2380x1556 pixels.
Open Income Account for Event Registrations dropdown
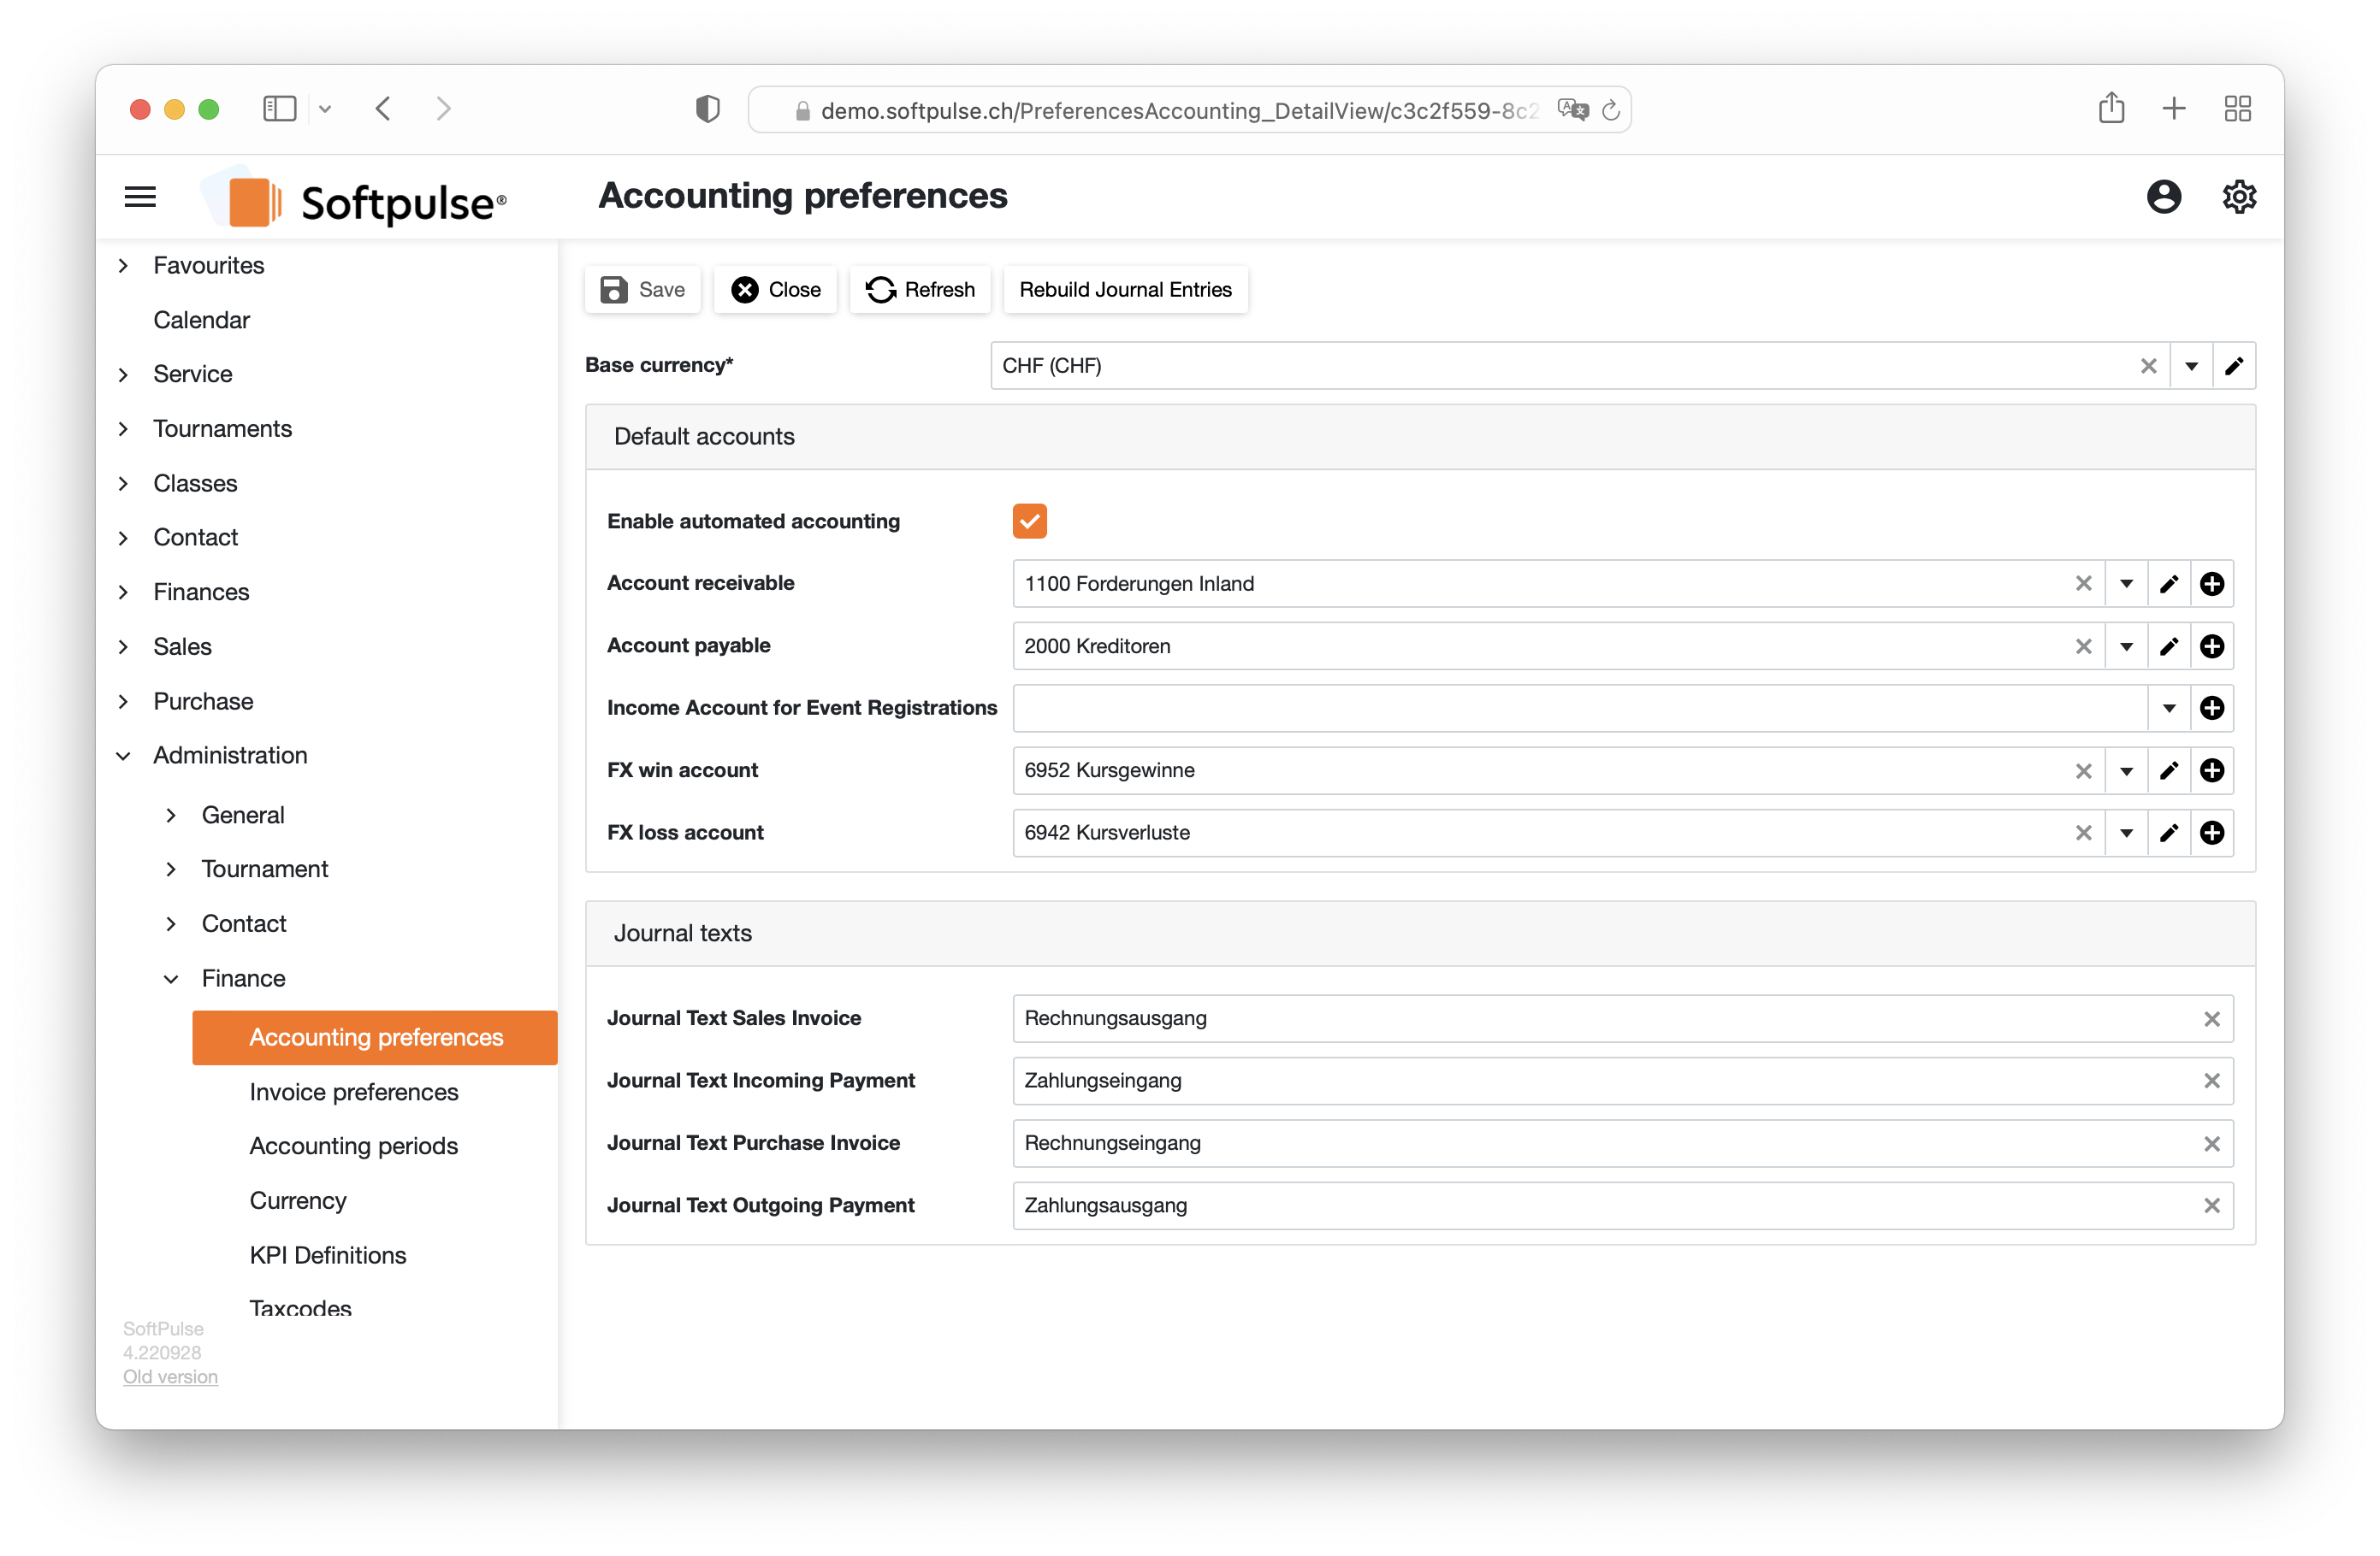point(2168,709)
